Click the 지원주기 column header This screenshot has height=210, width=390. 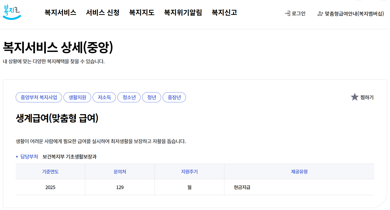tap(189, 172)
